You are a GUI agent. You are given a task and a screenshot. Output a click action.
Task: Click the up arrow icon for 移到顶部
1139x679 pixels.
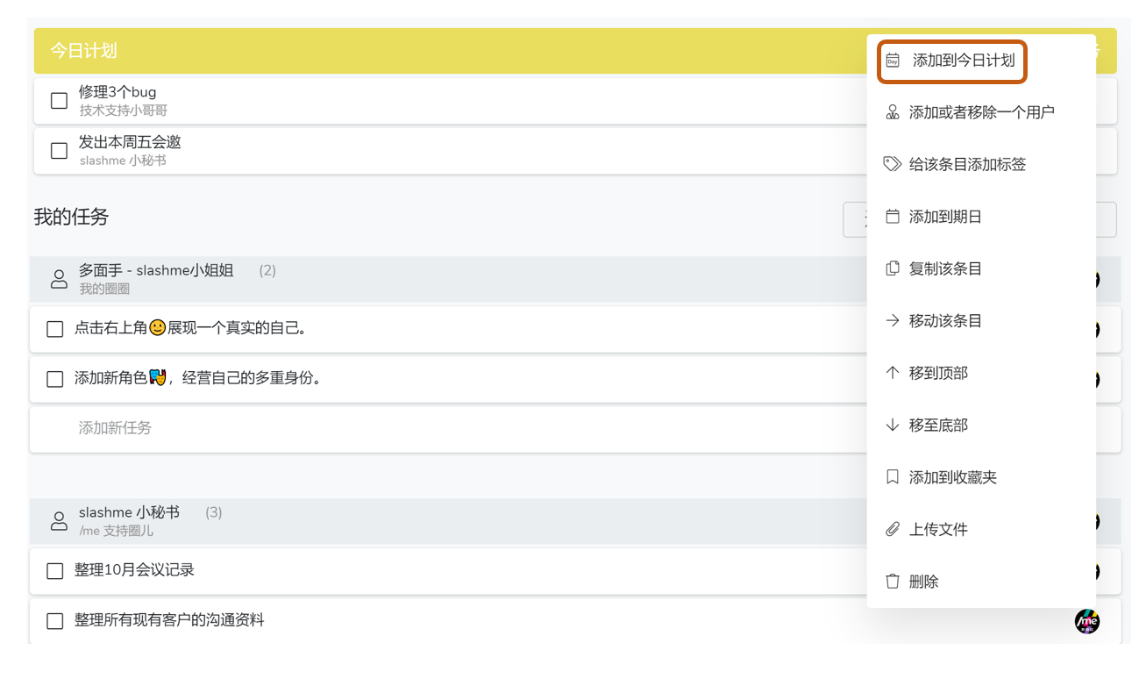click(x=893, y=373)
